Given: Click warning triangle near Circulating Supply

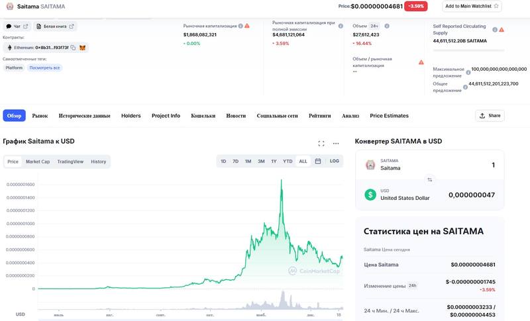Looking at the screenshot, I should point(502,30).
